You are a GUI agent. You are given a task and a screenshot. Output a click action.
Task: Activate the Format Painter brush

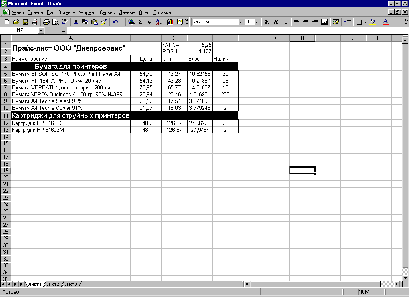coord(104,22)
